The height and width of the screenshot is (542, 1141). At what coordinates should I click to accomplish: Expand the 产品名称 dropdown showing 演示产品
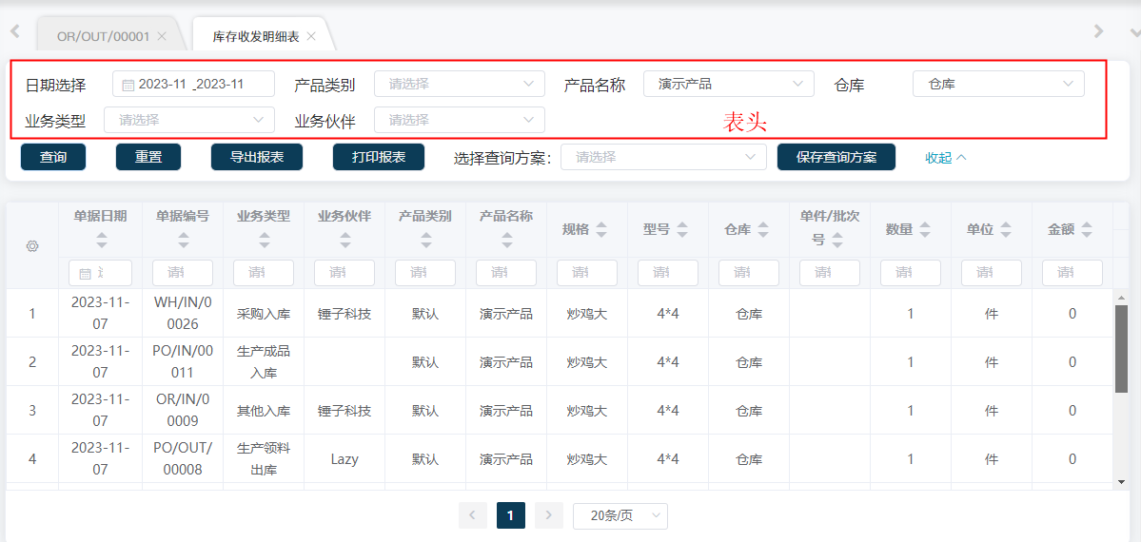[728, 84]
